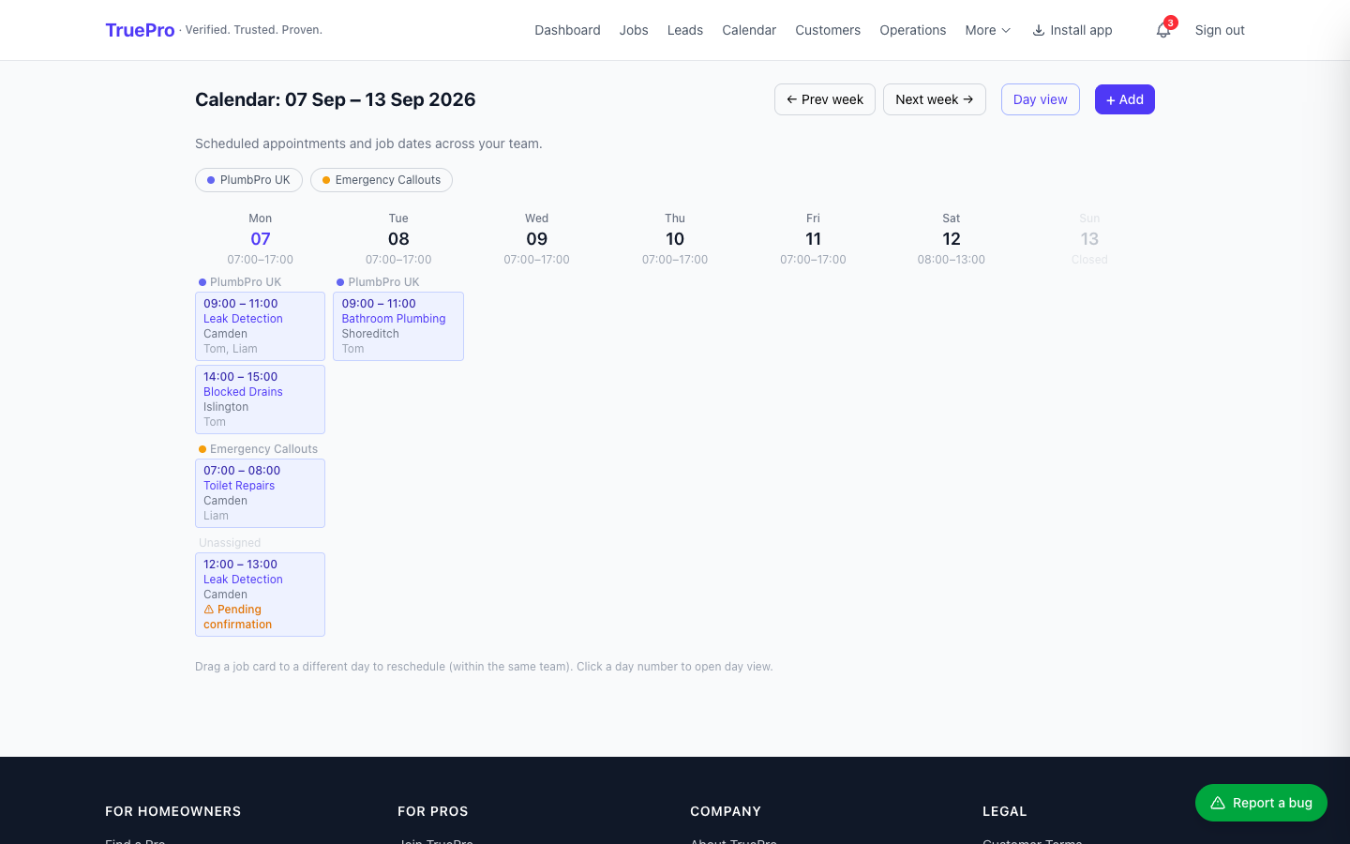Open the notifications bell icon
Viewport: 1350px width, 844px height.
1162,30
